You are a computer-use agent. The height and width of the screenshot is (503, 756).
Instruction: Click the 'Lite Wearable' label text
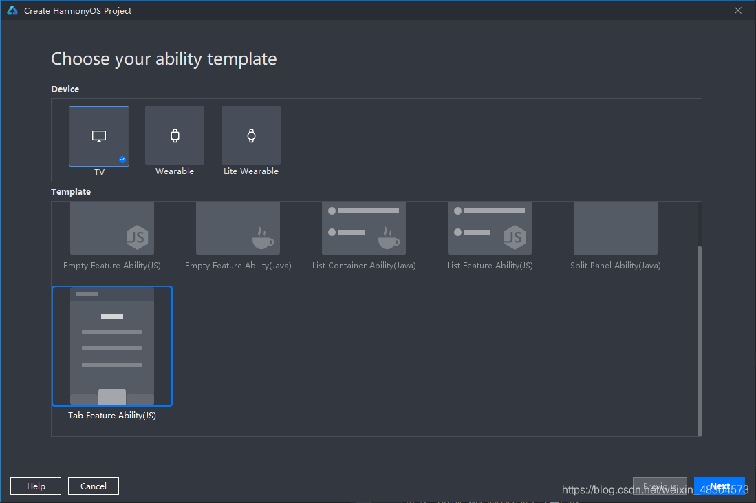click(250, 171)
